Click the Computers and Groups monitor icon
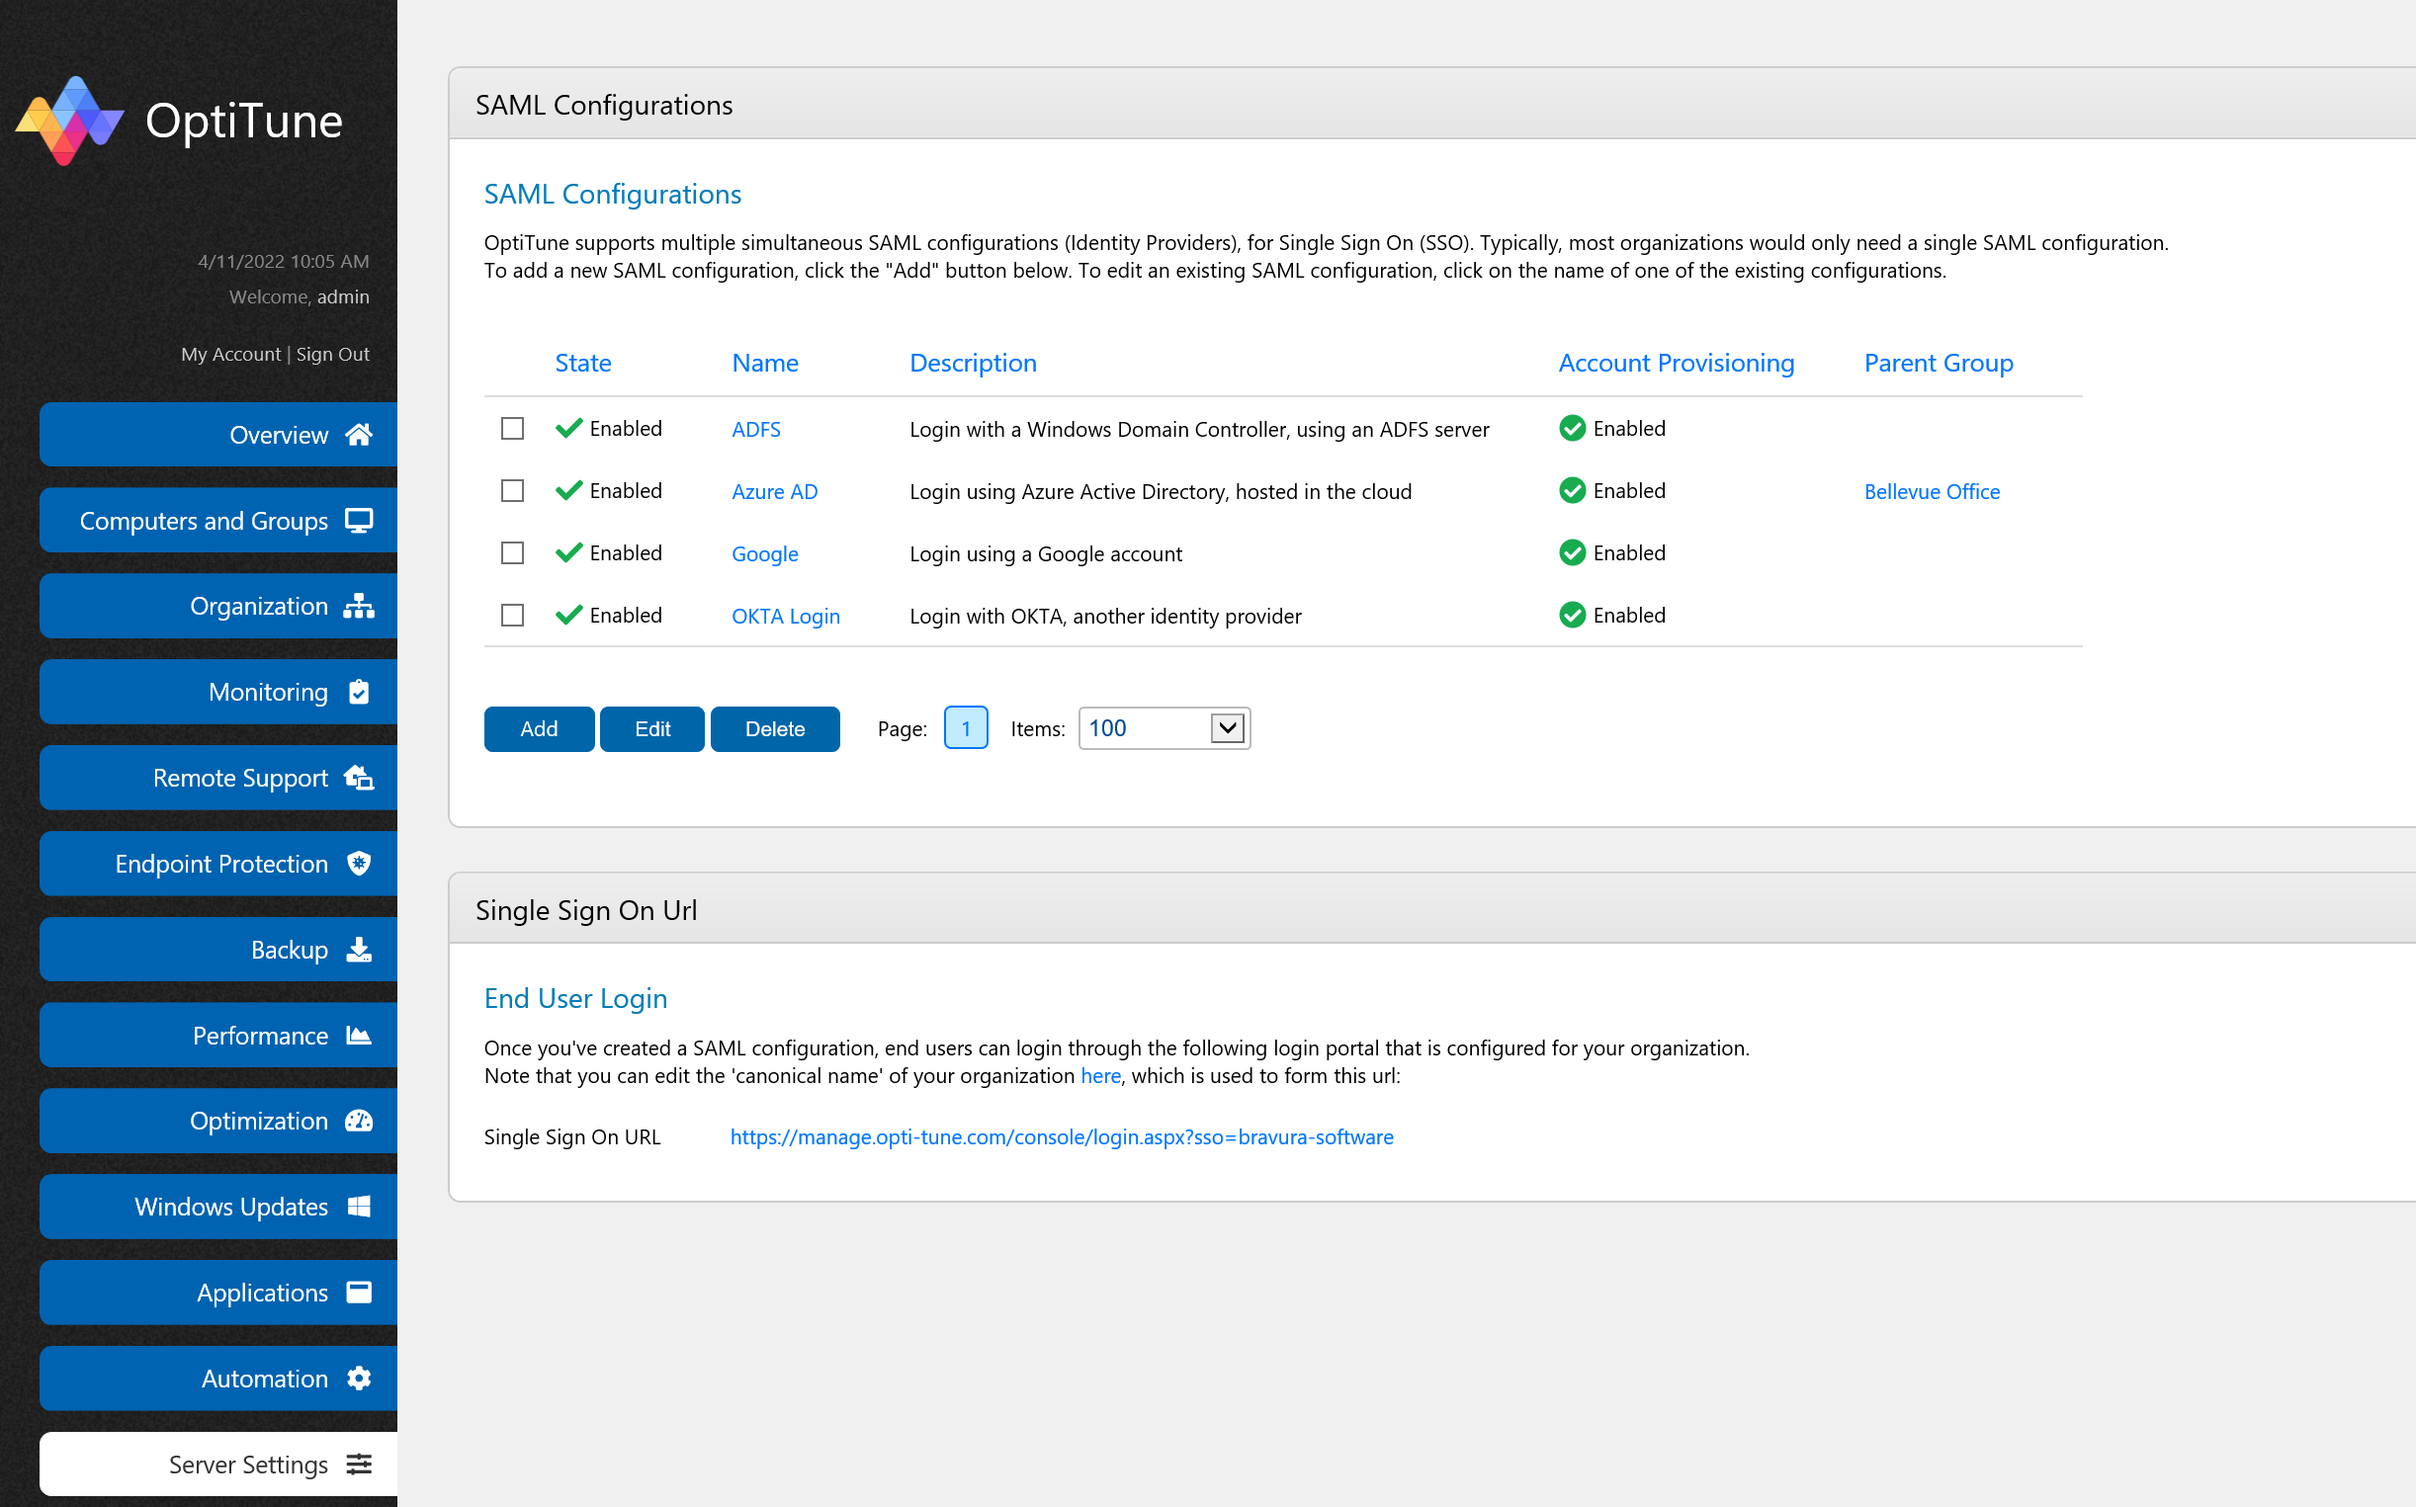 (359, 520)
